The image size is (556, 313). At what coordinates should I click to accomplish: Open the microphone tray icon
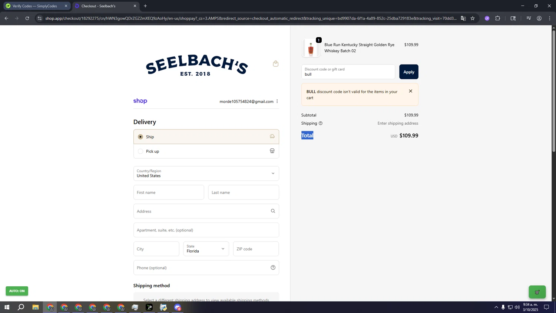click(503, 307)
